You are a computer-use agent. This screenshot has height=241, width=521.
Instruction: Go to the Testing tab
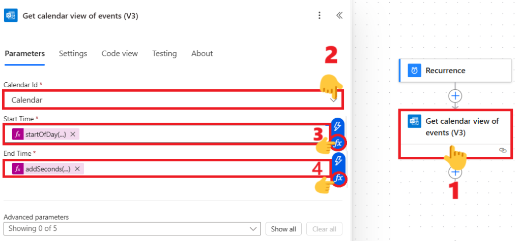click(x=164, y=53)
